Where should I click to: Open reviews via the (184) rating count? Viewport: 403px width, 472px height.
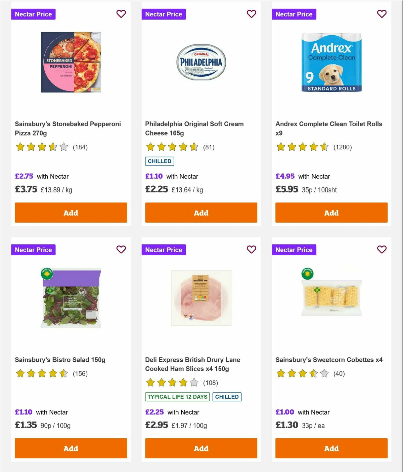click(80, 147)
